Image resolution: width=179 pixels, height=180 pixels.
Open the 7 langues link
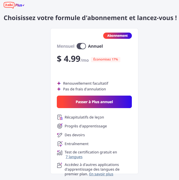pos(74,157)
